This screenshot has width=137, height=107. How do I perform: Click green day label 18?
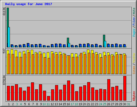[x=76, y=104]
